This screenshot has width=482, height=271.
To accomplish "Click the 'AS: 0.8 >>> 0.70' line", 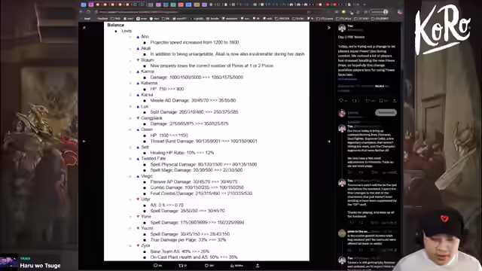I will (x=167, y=205).
